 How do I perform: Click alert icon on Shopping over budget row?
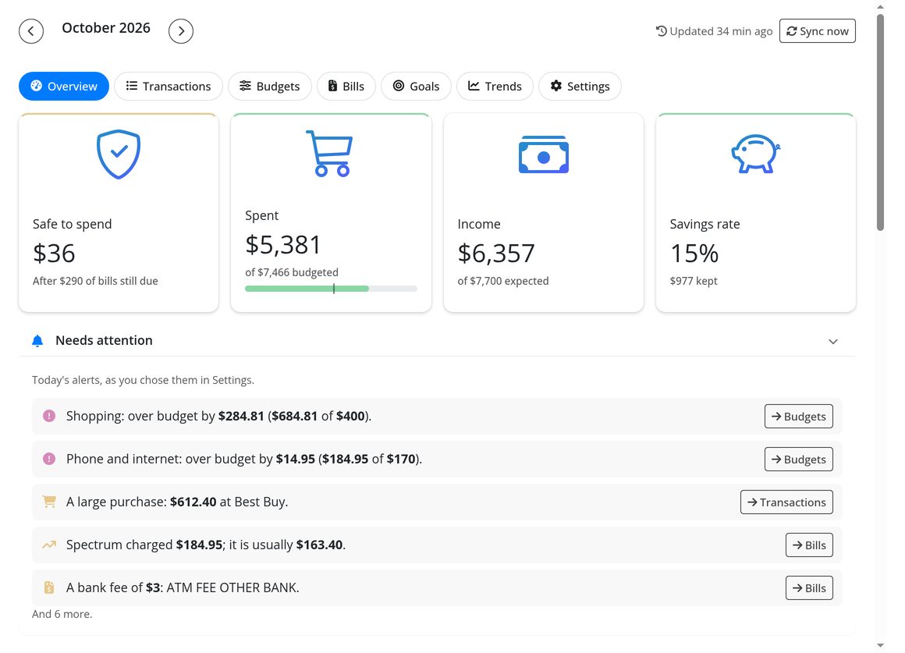(49, 416)
